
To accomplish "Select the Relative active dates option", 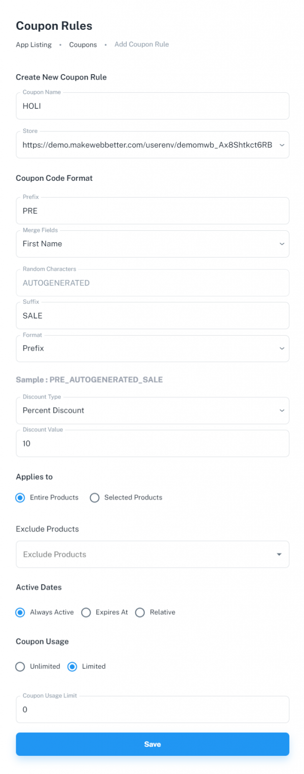I will [140, 612].
